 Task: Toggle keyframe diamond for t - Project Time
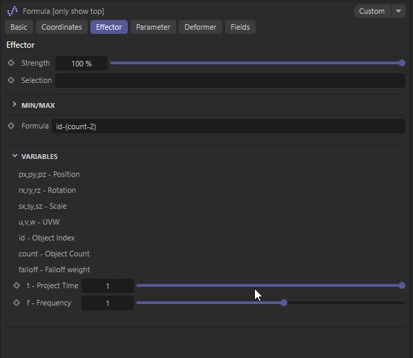tap(17, 285)
